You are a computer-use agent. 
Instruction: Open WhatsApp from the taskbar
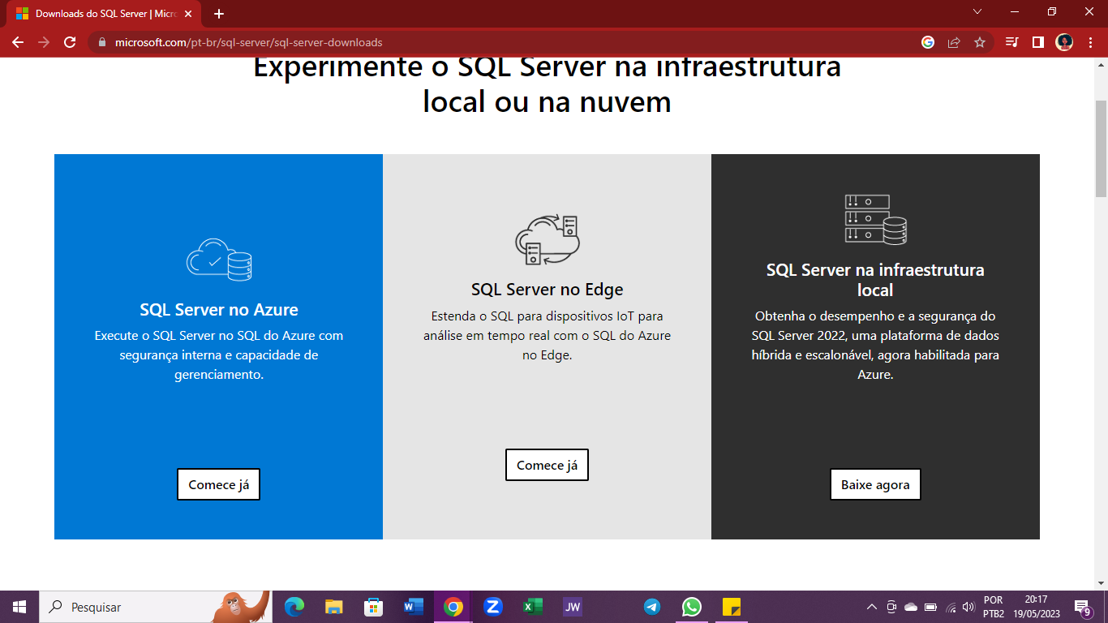[x=692, y=607]
